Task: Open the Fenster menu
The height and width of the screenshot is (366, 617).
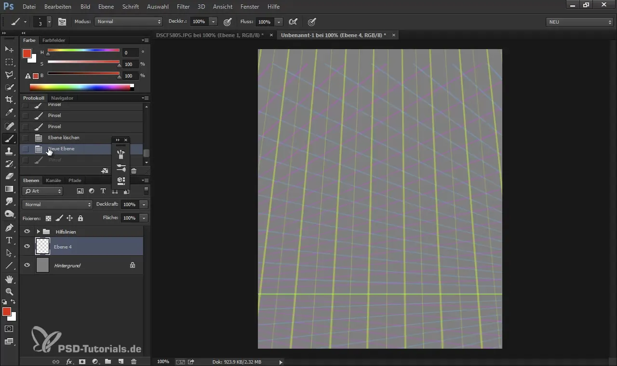Action: pos(250,7)
